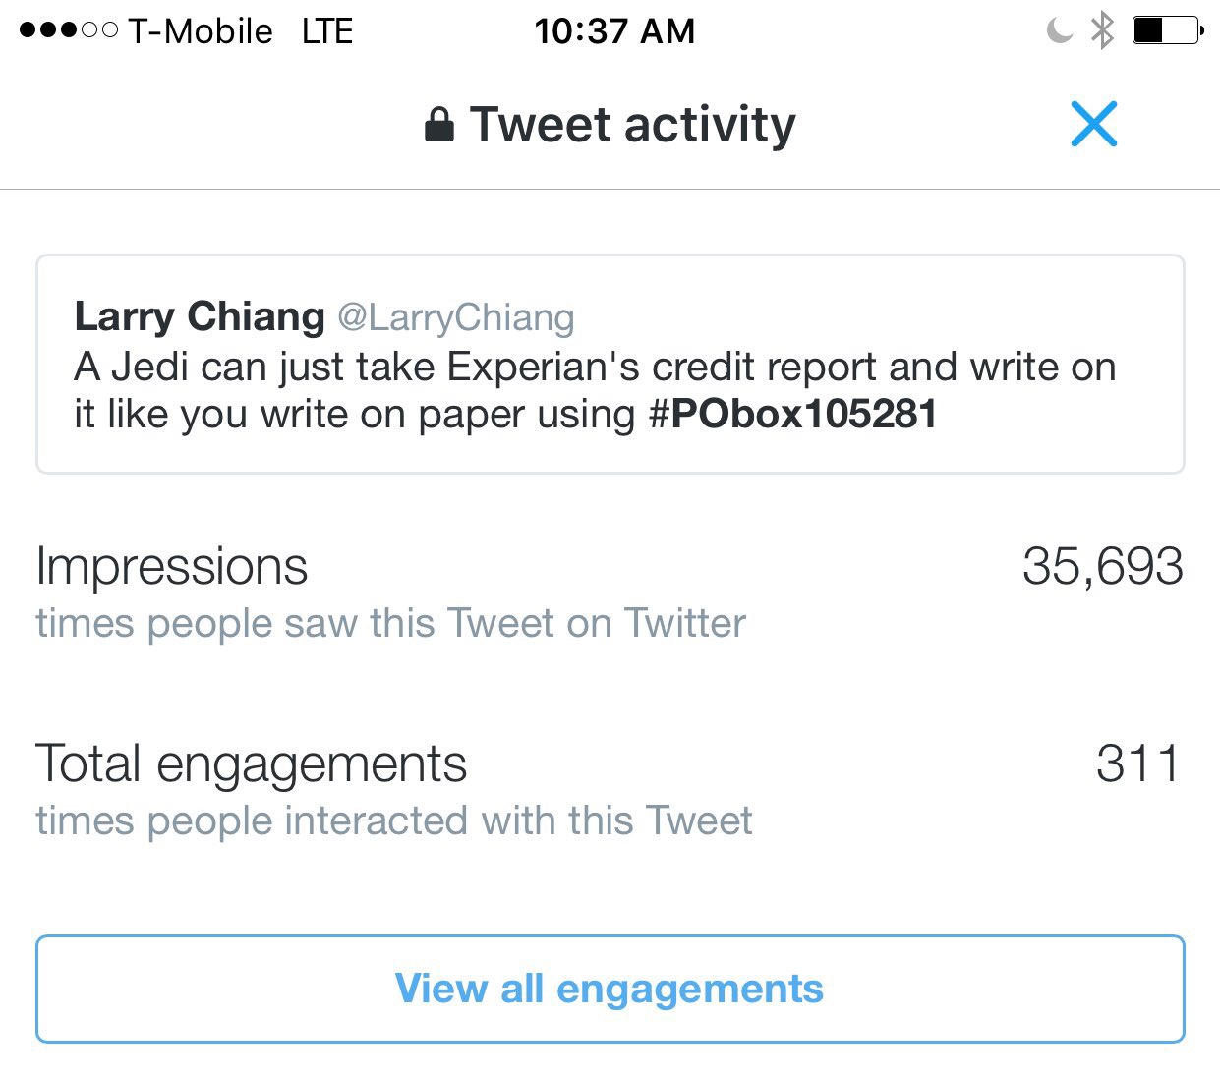Screen dimensions: 1220x1075
Task: Tap the battery indicator icon
Action: pyautogui.click(x=1167, y=30)
